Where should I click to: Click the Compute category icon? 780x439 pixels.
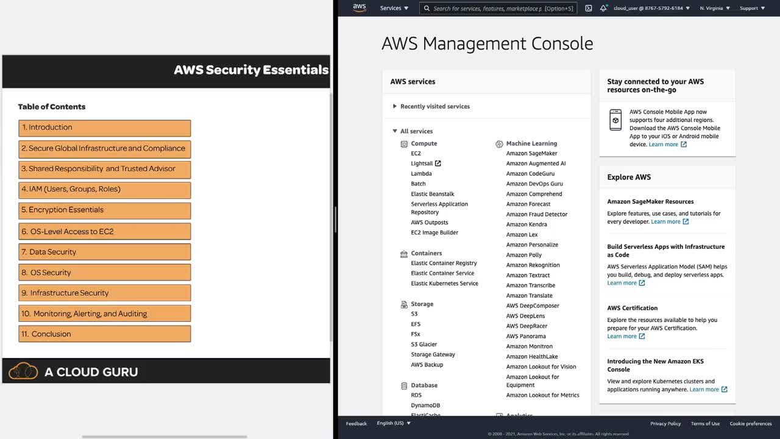pos(404,144)
